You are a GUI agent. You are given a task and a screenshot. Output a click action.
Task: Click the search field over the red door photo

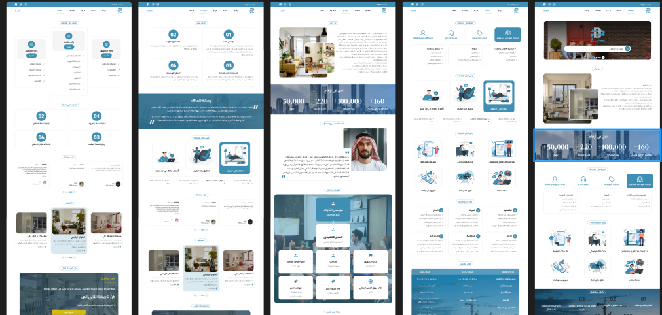point(597,49)
